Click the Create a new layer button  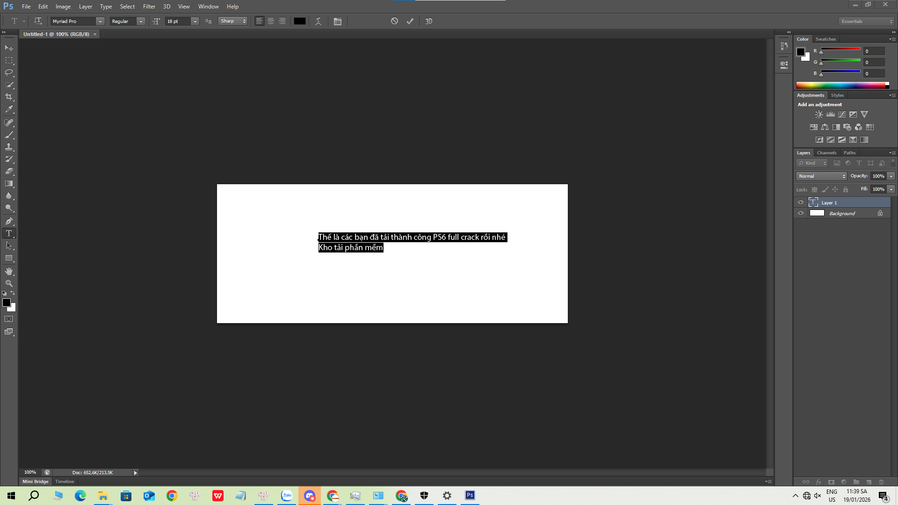pyautogui.click(x=869, y=482)
